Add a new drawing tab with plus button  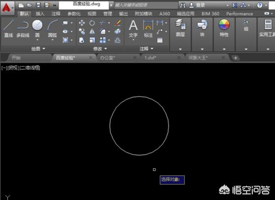pyautogui.click(x=236, y=58)
